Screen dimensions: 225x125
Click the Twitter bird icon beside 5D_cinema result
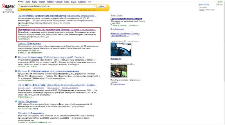click(x=16, y=101)
